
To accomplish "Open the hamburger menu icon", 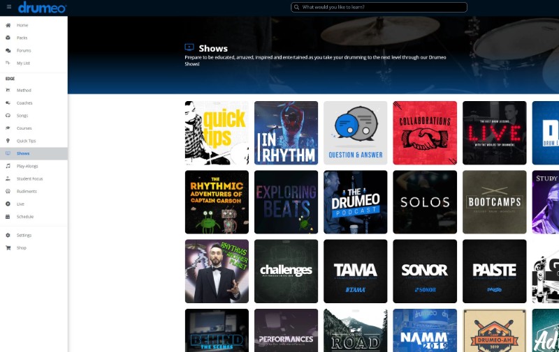I will point(9,7).
